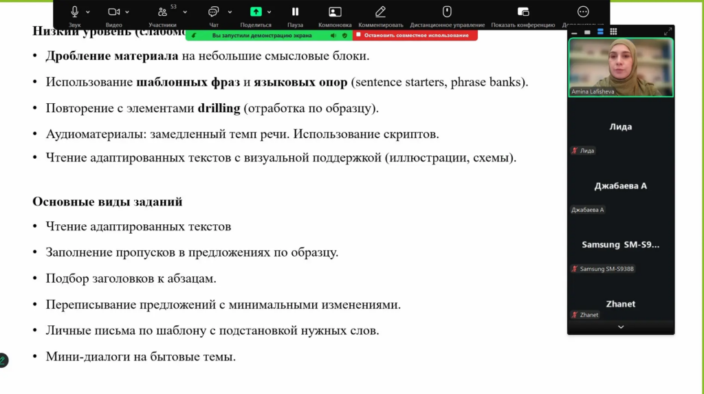Image resolution: width=704 pixels, height=394 pixels.
Task: Click the green Поделиться share icon
Action: (256, 12)
